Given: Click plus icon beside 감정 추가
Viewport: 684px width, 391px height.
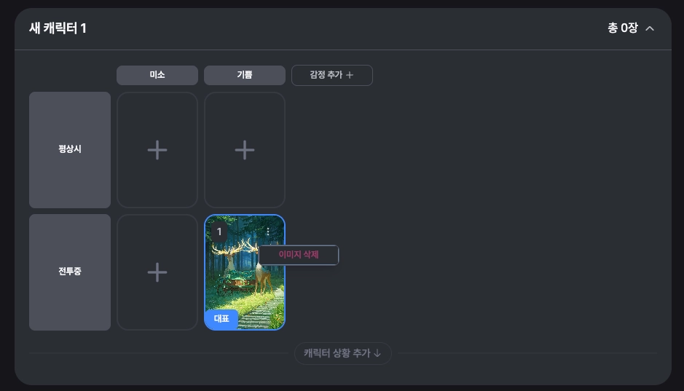Looking at the screenshot, I should (x=350, y=75).
